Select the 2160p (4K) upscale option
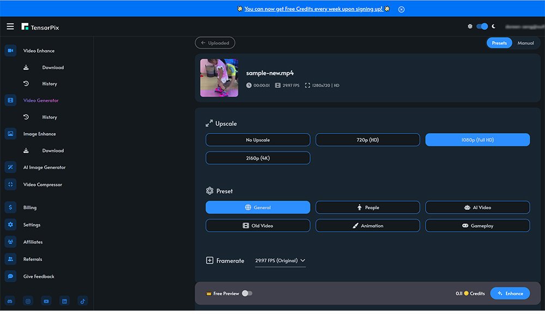 click(258, 158)
